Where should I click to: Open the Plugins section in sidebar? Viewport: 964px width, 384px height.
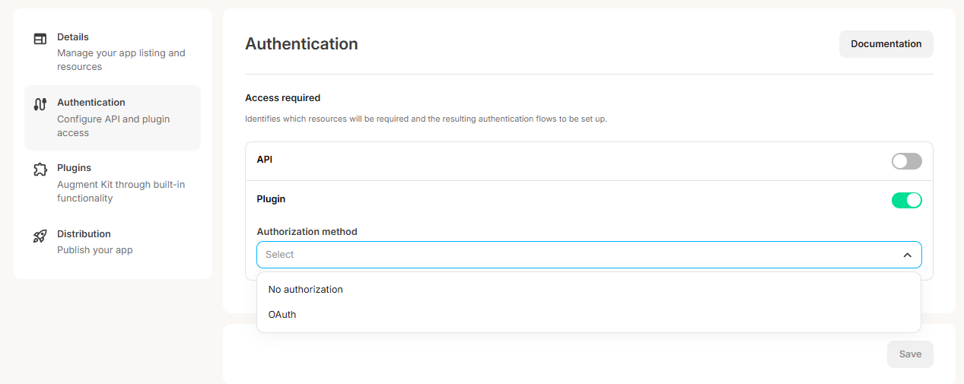113,183
